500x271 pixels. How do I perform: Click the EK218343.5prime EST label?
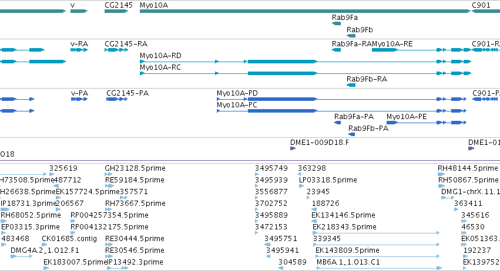[344, 227]
